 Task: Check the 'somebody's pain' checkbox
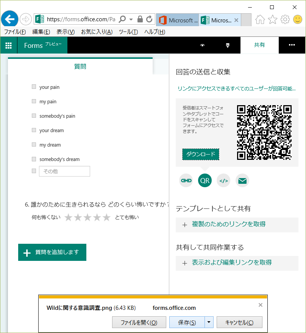coord(34,115)
